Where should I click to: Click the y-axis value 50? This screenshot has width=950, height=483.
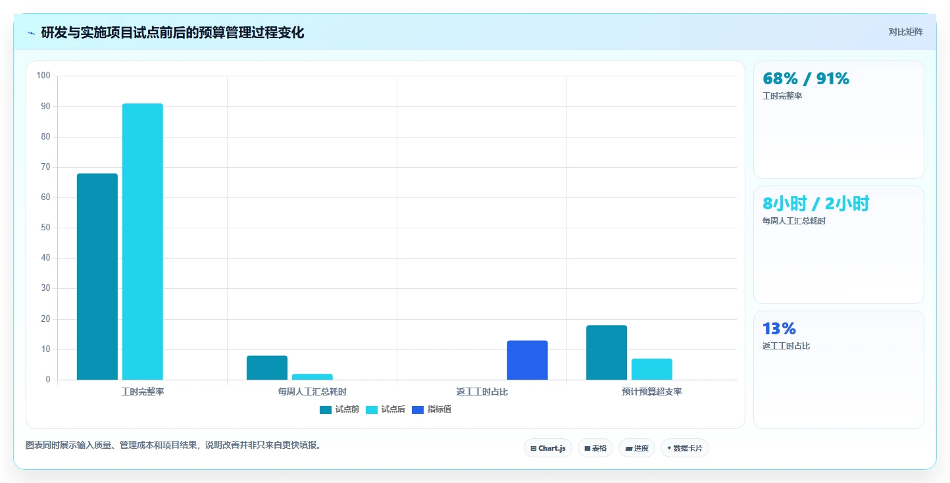[45, 228]
